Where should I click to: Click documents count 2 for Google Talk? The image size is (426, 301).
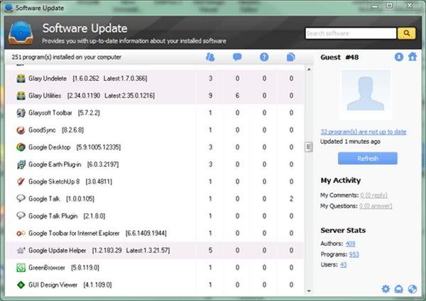(x=291, y=199)
